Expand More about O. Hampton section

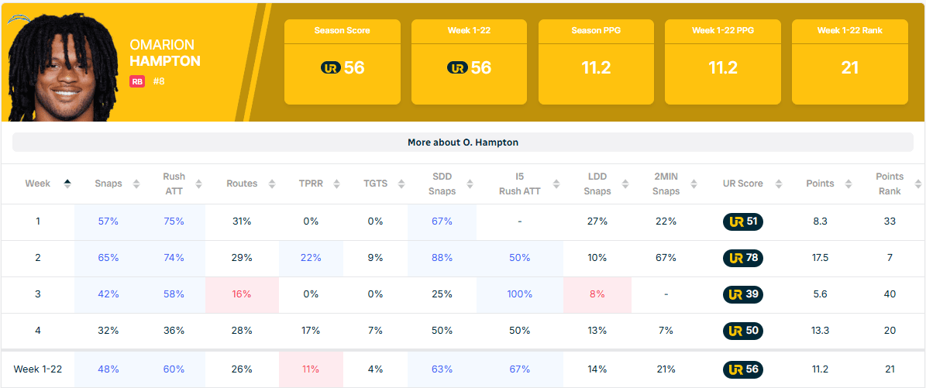(x=463, y=142)
